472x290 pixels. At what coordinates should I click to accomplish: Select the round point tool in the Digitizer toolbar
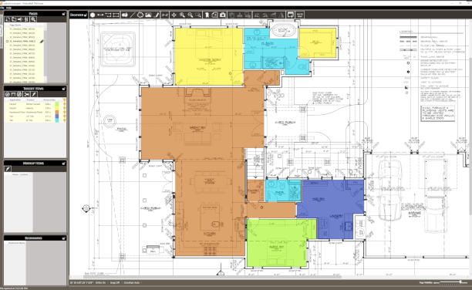coord(93,15)
